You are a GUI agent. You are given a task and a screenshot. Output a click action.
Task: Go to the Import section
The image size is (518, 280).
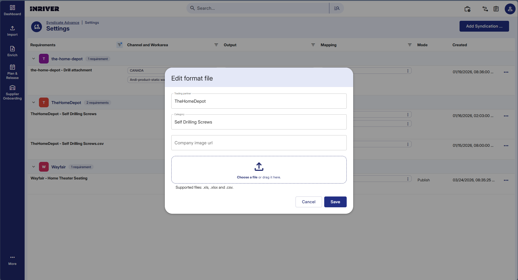[12, 31]
